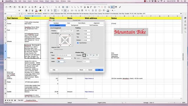Viewport: 188px width, 106px height.
Task: Click the New document toolbar icon
Action: tap(6, 7)
